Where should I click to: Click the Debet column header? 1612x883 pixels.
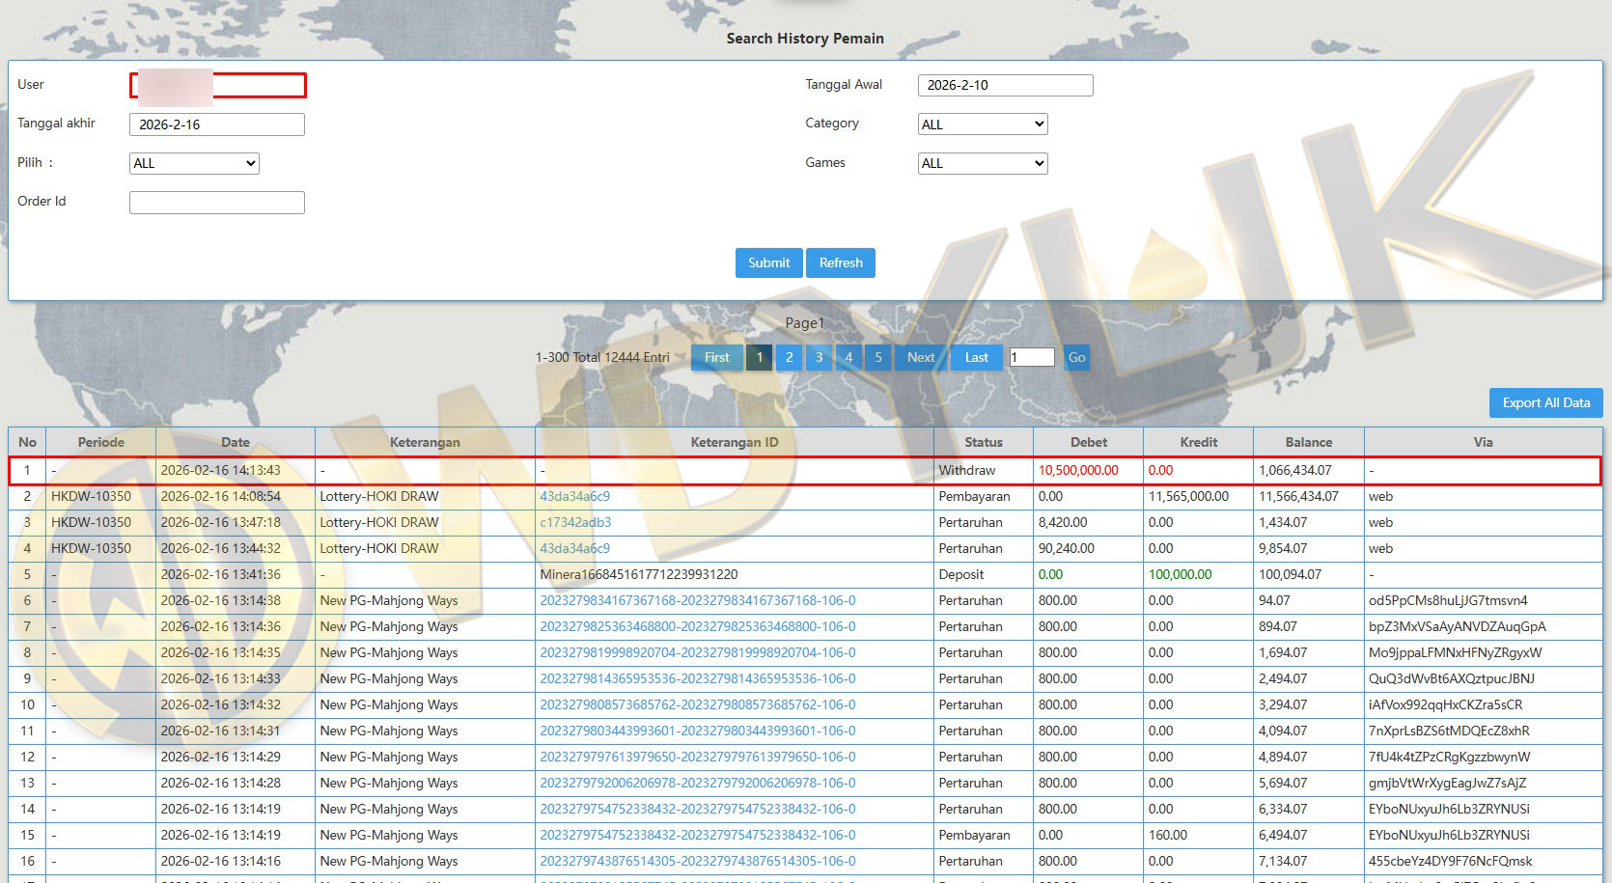[1088, 442]
